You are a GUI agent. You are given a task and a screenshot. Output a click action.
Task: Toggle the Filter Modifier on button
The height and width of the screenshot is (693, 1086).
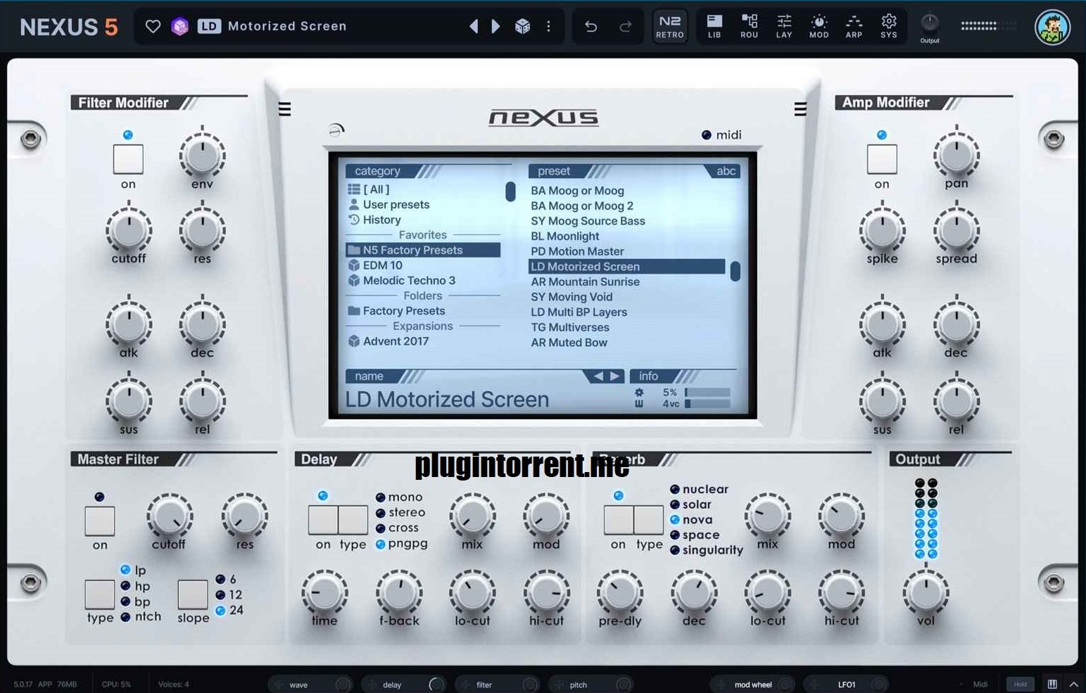tap(128, 159)
